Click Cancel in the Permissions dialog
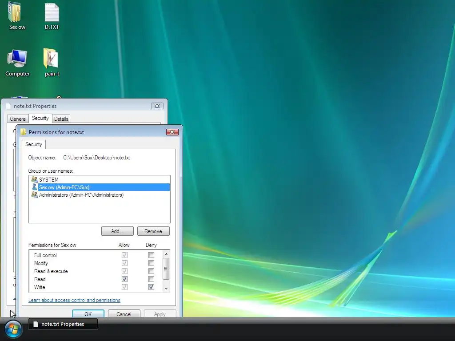This screenshot has height=341, width=455. 124,314
